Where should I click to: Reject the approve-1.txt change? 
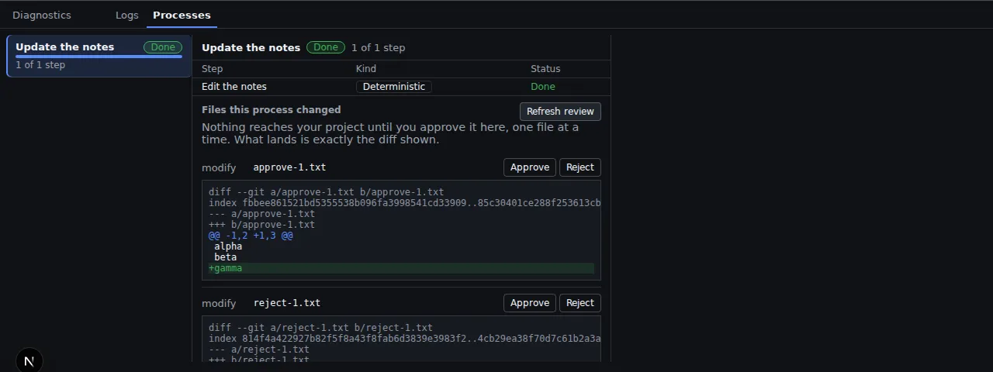click(580, 167)
